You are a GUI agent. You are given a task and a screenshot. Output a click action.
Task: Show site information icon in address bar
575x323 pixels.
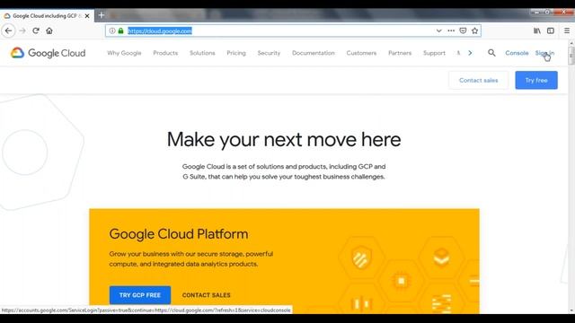point(112,31)
